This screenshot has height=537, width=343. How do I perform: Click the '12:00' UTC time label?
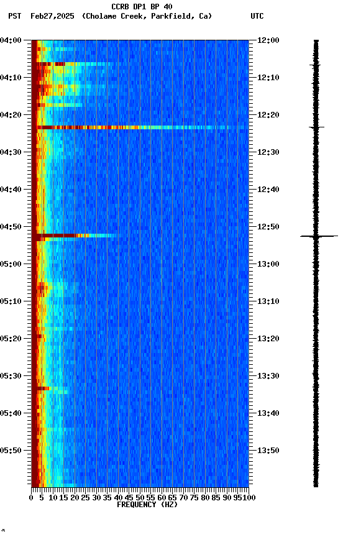tap(268, 40)
